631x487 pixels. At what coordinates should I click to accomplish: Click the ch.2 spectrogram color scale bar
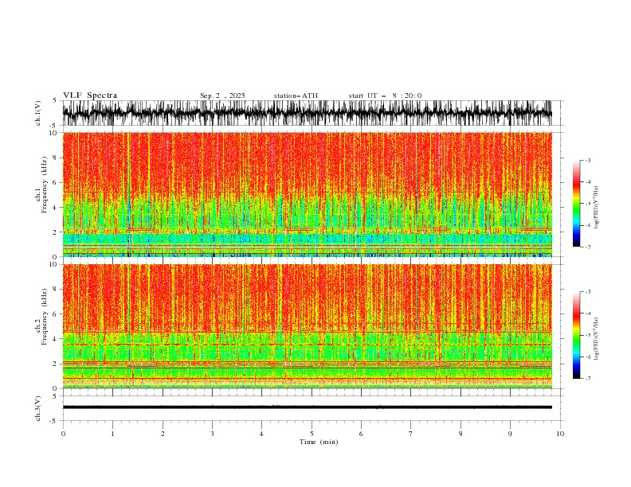click(x=576, y=335)
